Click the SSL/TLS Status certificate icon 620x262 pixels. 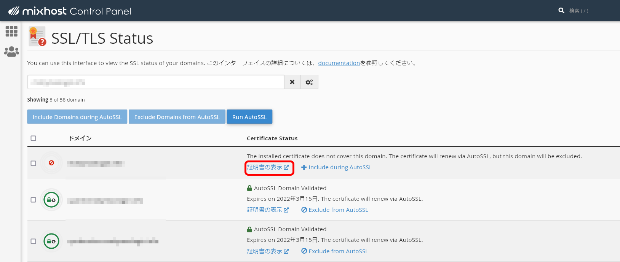pyautogui.click(x=37, y=37)
